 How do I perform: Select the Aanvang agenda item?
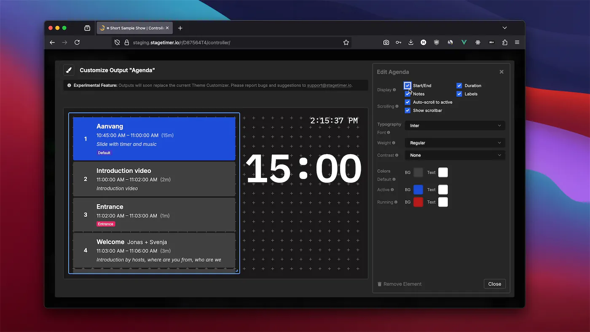(x=154, y=139)
